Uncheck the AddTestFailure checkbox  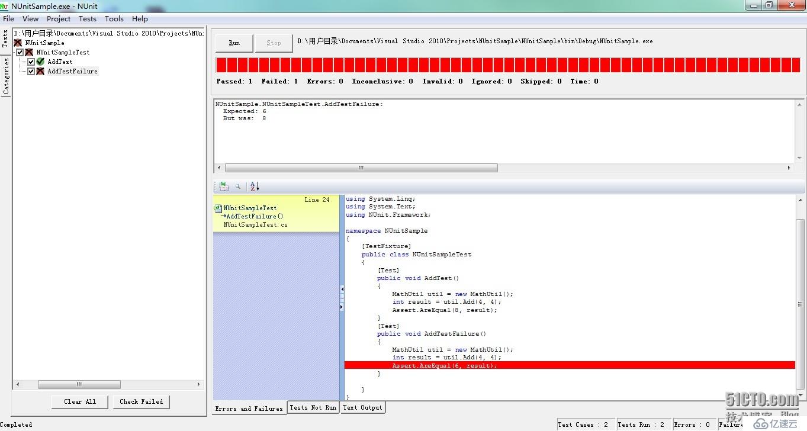[31, 71]
